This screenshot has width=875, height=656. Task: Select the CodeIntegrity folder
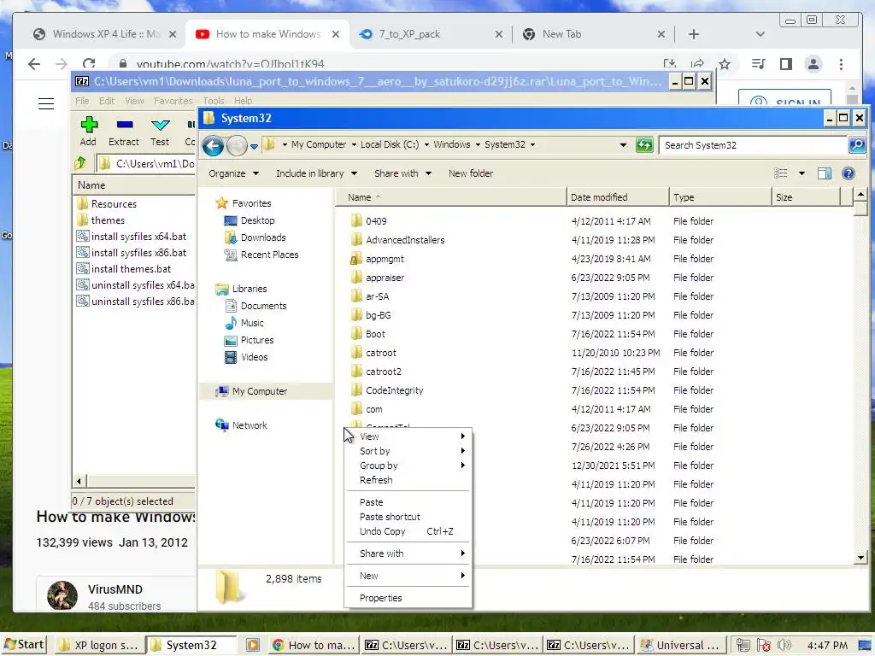tap(387, 390)
